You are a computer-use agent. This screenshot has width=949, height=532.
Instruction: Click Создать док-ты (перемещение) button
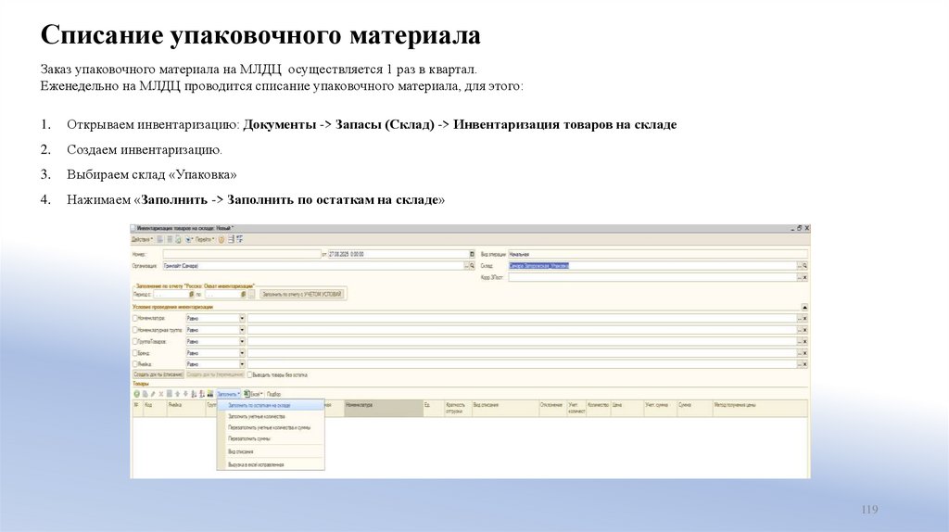tap(214, 375)
